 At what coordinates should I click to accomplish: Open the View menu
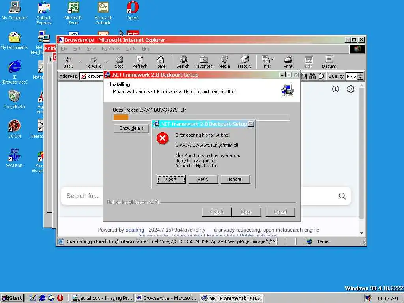point(91,49)
